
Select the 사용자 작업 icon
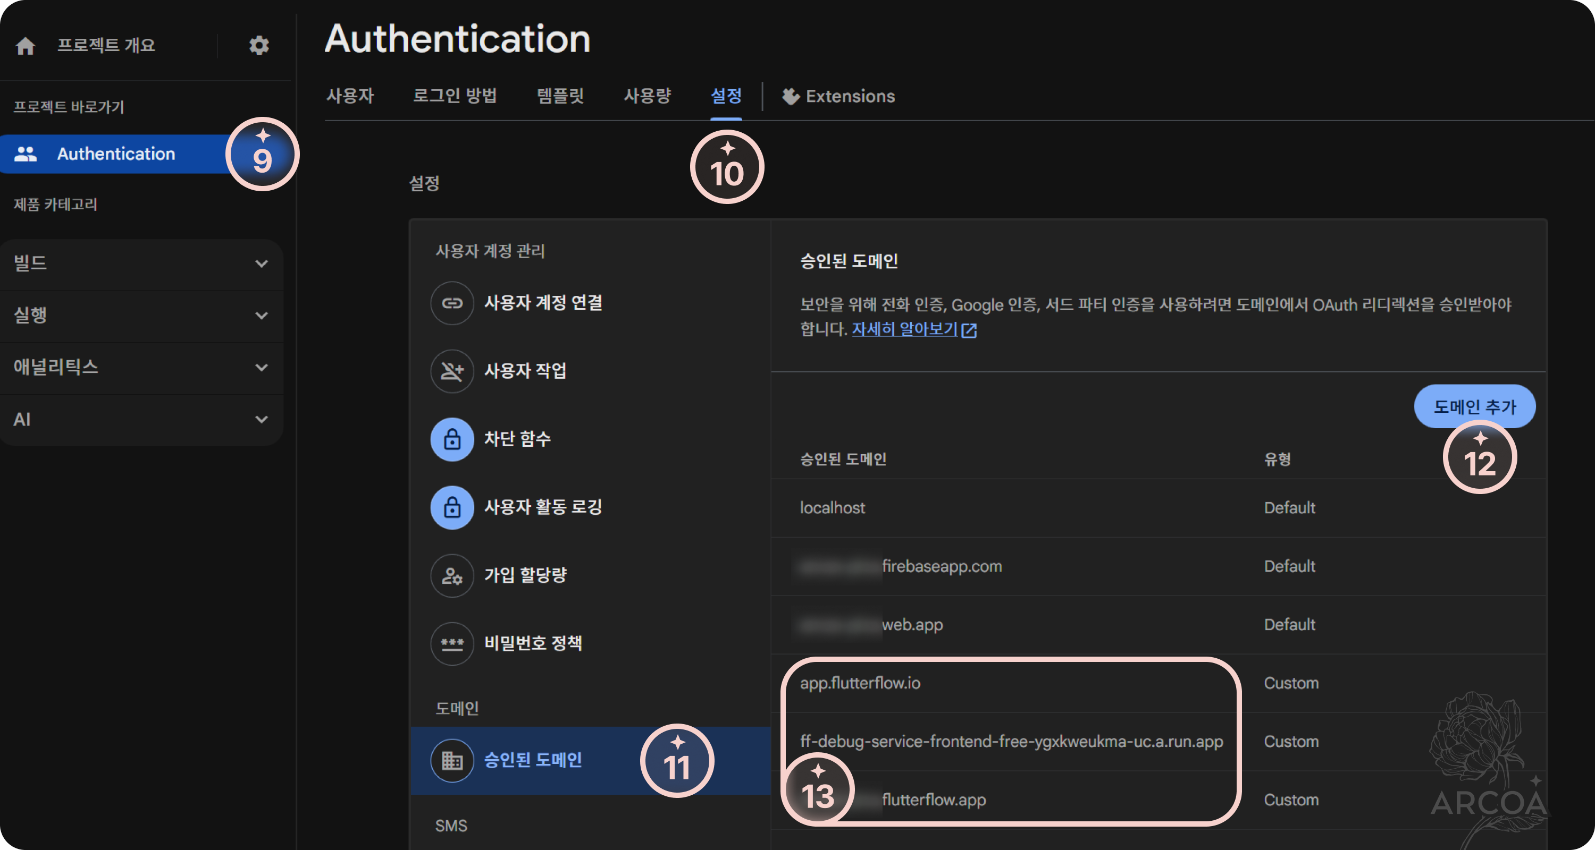[x=452, y=371]
